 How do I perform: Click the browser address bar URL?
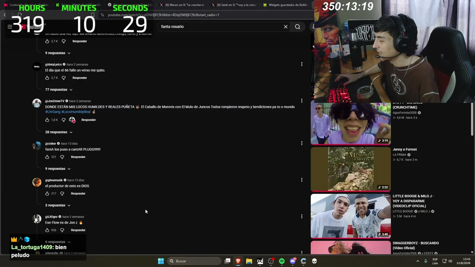point(163,15)
